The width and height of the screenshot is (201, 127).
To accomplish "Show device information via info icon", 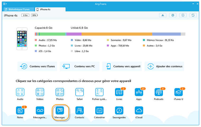I will (183, 15).
